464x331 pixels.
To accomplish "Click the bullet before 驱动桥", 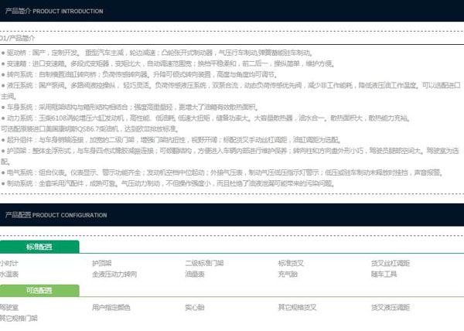I will tap(3, 53).
